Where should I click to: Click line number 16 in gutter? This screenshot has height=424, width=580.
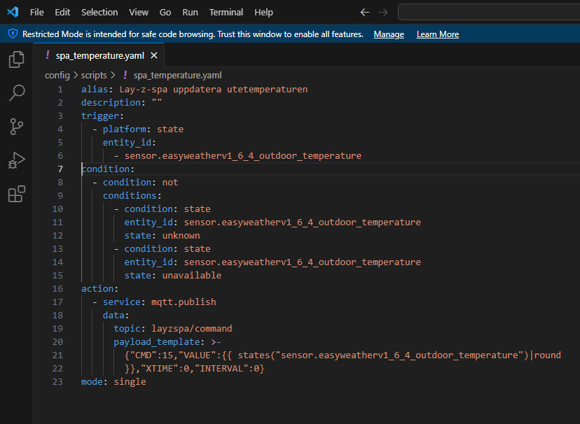pos(57,289)
